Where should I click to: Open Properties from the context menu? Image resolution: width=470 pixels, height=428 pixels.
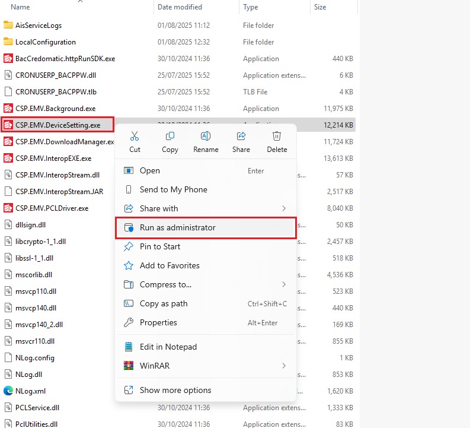[x=158, y=322]
